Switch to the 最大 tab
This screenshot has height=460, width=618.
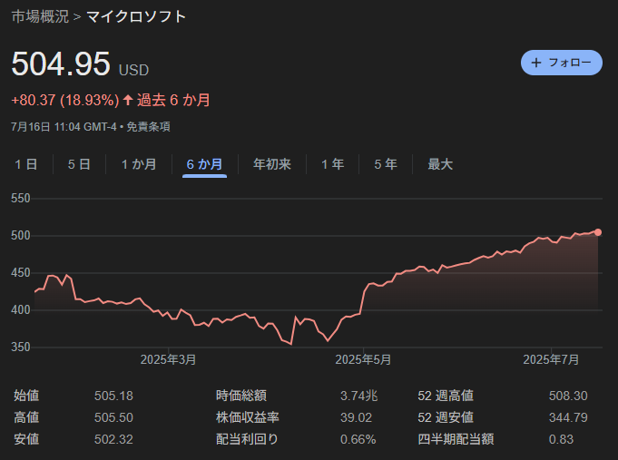(x=440, y=164)
